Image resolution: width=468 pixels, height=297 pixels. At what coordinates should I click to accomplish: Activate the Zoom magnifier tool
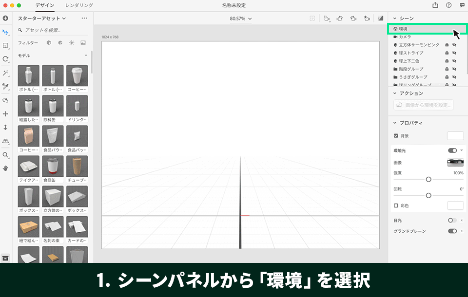[5, 155]
